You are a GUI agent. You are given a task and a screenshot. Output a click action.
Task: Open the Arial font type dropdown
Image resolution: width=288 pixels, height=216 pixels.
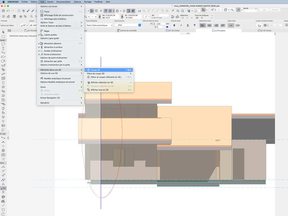[x=128, y=25]
